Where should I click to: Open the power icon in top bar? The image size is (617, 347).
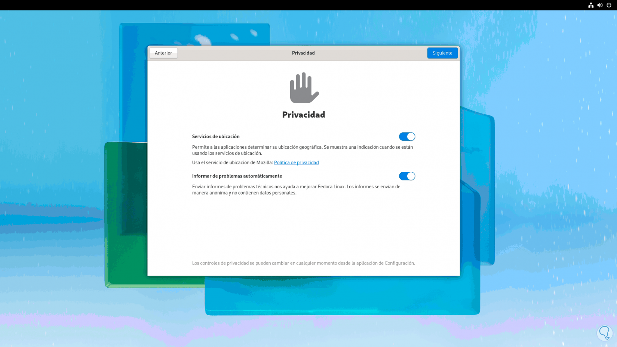(x=609, y=5)
